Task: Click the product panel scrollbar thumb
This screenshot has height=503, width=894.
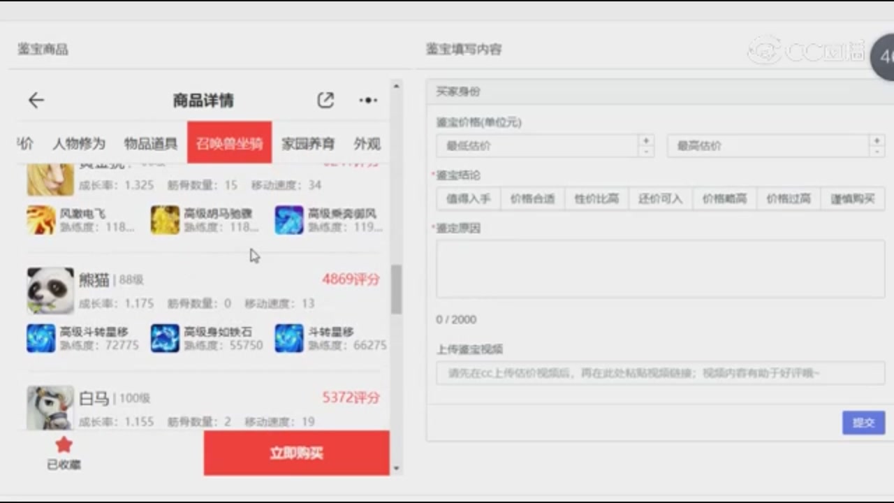Action: pyautogui.click(x=396, y=289)
